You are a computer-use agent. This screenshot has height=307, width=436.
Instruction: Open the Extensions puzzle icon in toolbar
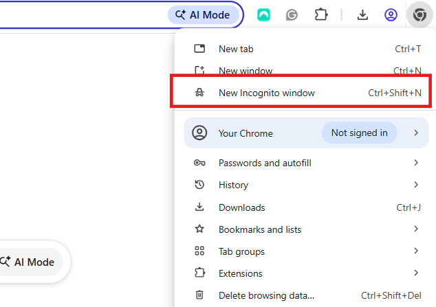[321, 14]
